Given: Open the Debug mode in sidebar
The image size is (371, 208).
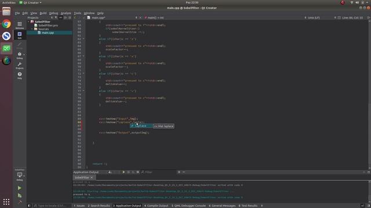Looking at the screenshot, I should click(20, 55).
